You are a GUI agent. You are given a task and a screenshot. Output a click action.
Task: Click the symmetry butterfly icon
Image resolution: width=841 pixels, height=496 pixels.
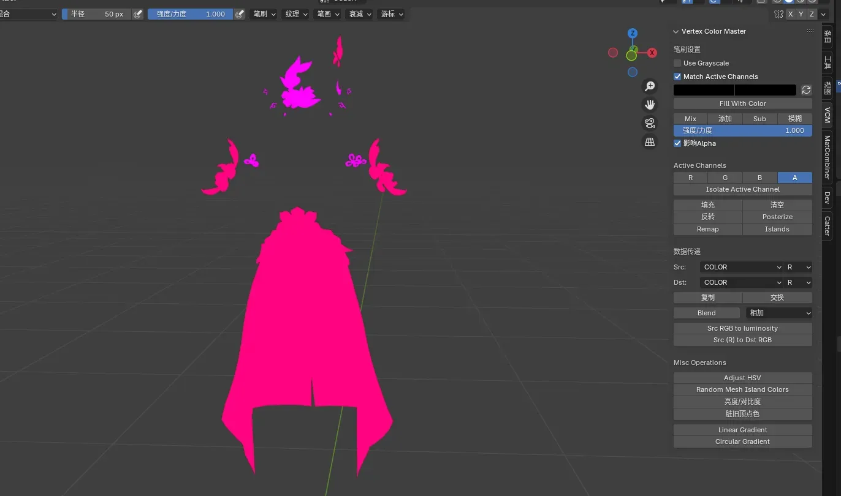click(778, 14)
